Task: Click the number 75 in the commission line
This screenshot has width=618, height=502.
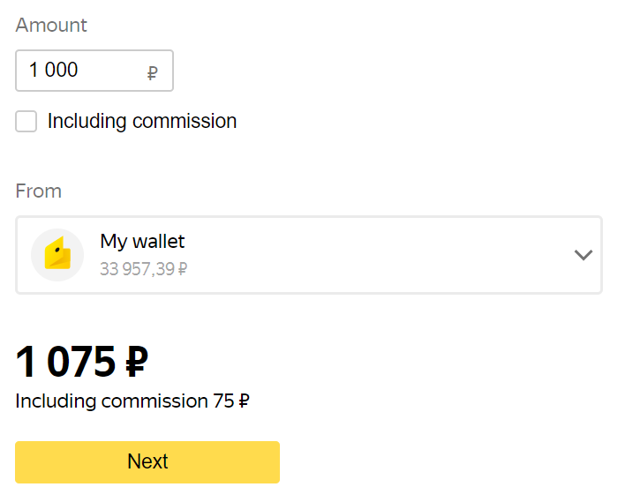Action: point(224,401)
